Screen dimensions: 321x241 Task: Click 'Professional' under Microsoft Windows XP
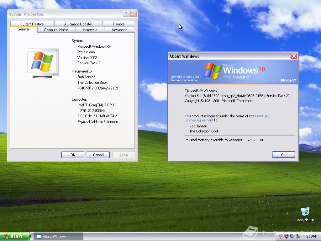pos(87,52)
